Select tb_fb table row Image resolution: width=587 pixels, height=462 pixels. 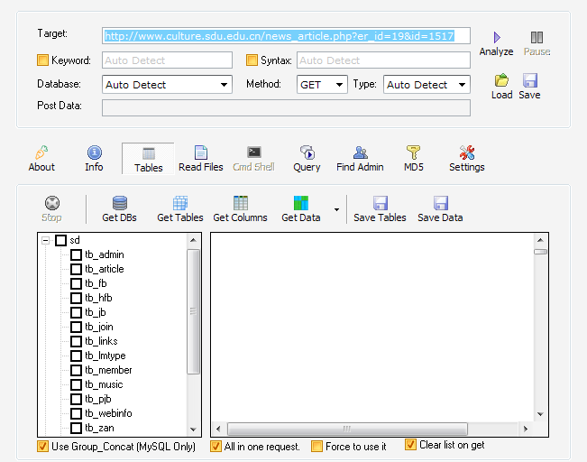(96, 283)
